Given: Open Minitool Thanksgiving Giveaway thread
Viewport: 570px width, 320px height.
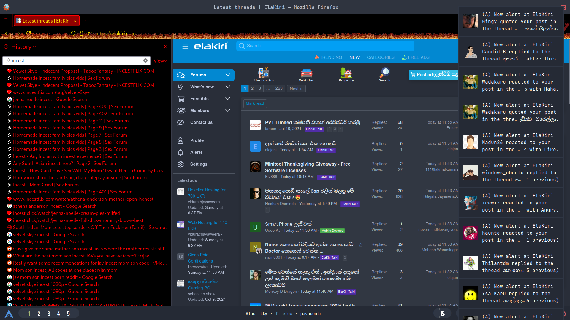Looking at the screenshot, I should coord(308,167).
